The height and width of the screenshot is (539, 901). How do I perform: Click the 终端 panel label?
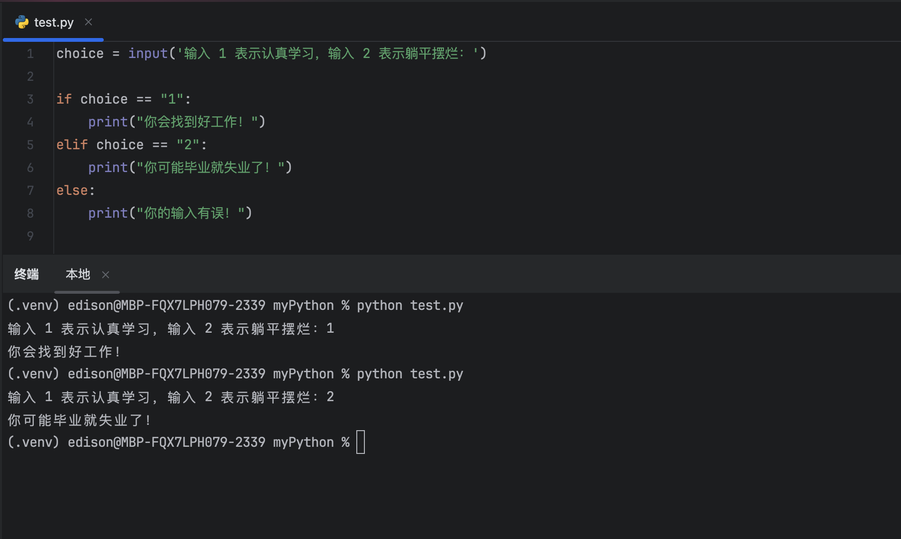[x=27, y=274]
